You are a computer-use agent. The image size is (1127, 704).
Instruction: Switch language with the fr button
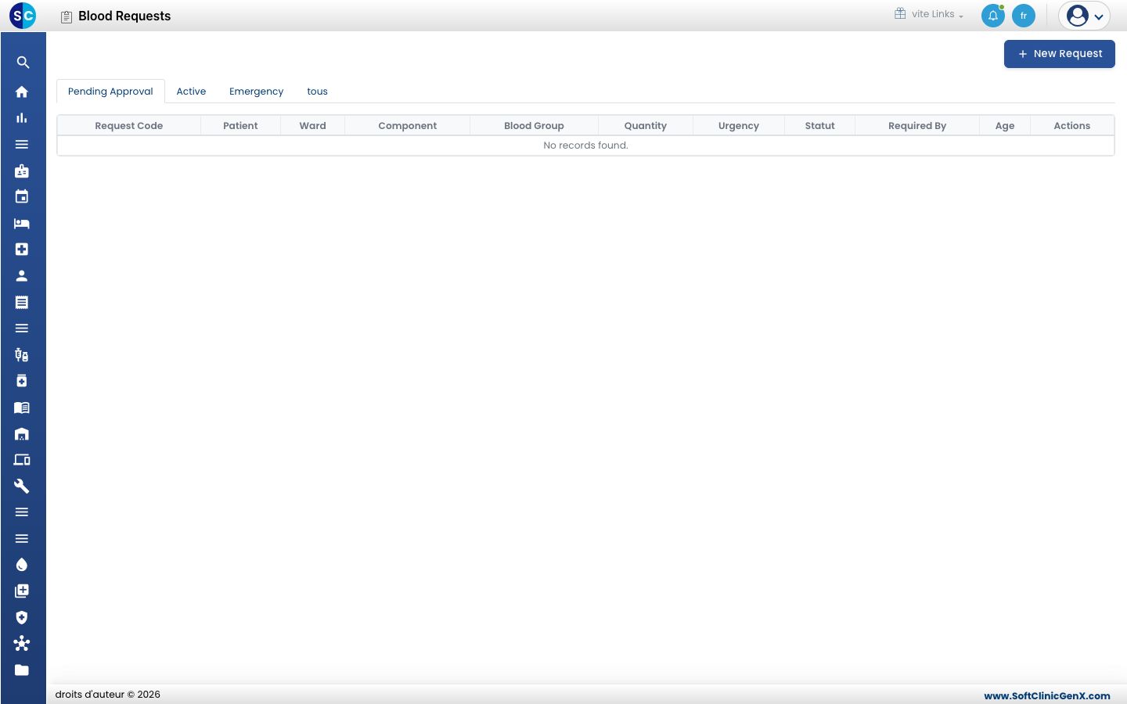pyautogui.click(x=1024, y=16)
